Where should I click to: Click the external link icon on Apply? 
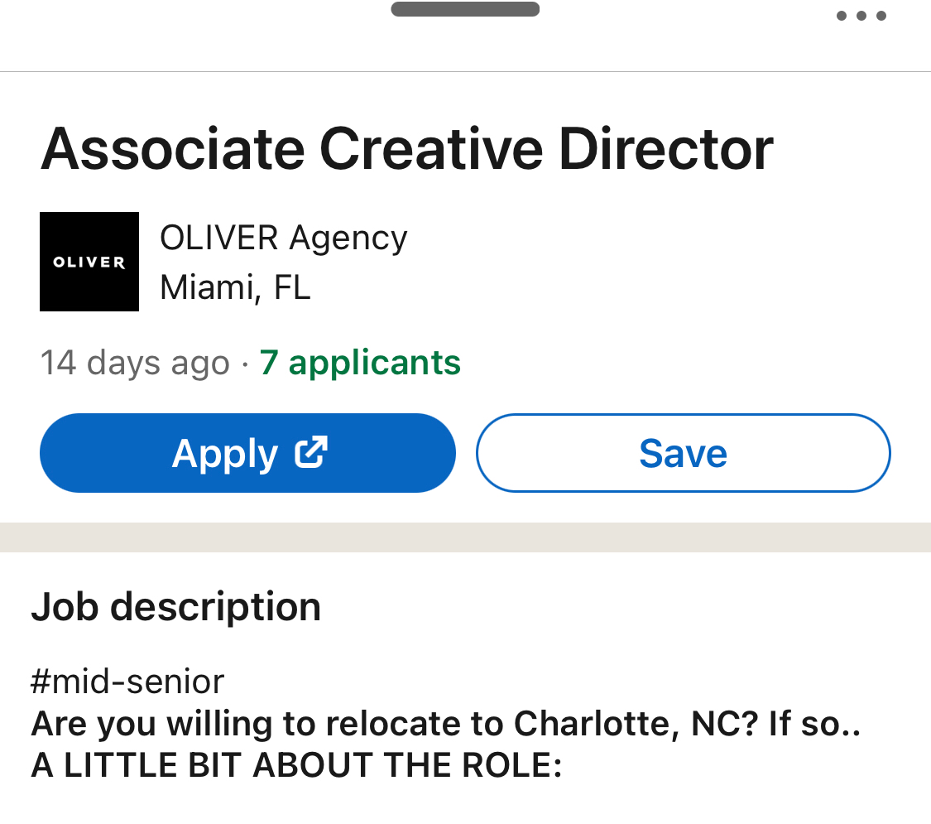311,453
